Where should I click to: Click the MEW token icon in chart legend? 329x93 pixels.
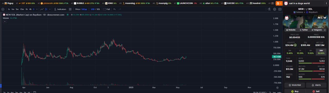pos(4,15)
